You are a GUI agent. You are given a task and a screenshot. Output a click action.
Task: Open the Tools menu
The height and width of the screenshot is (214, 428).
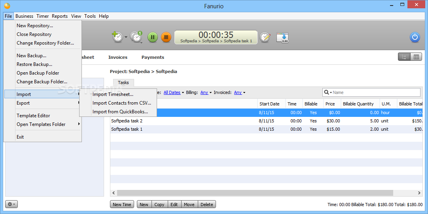point(90,16)
